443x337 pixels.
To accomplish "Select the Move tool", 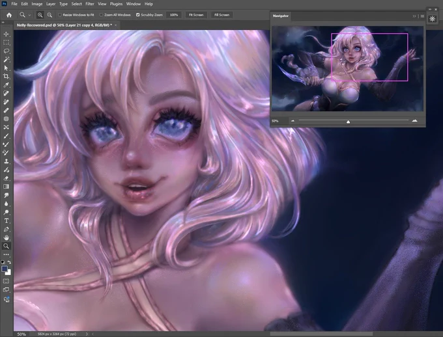I will click(x=7, y=34).
